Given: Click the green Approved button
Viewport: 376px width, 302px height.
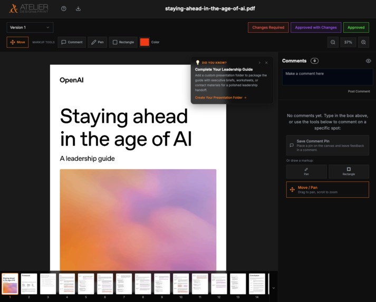Looking at the screenshot, I should [356, 27].
